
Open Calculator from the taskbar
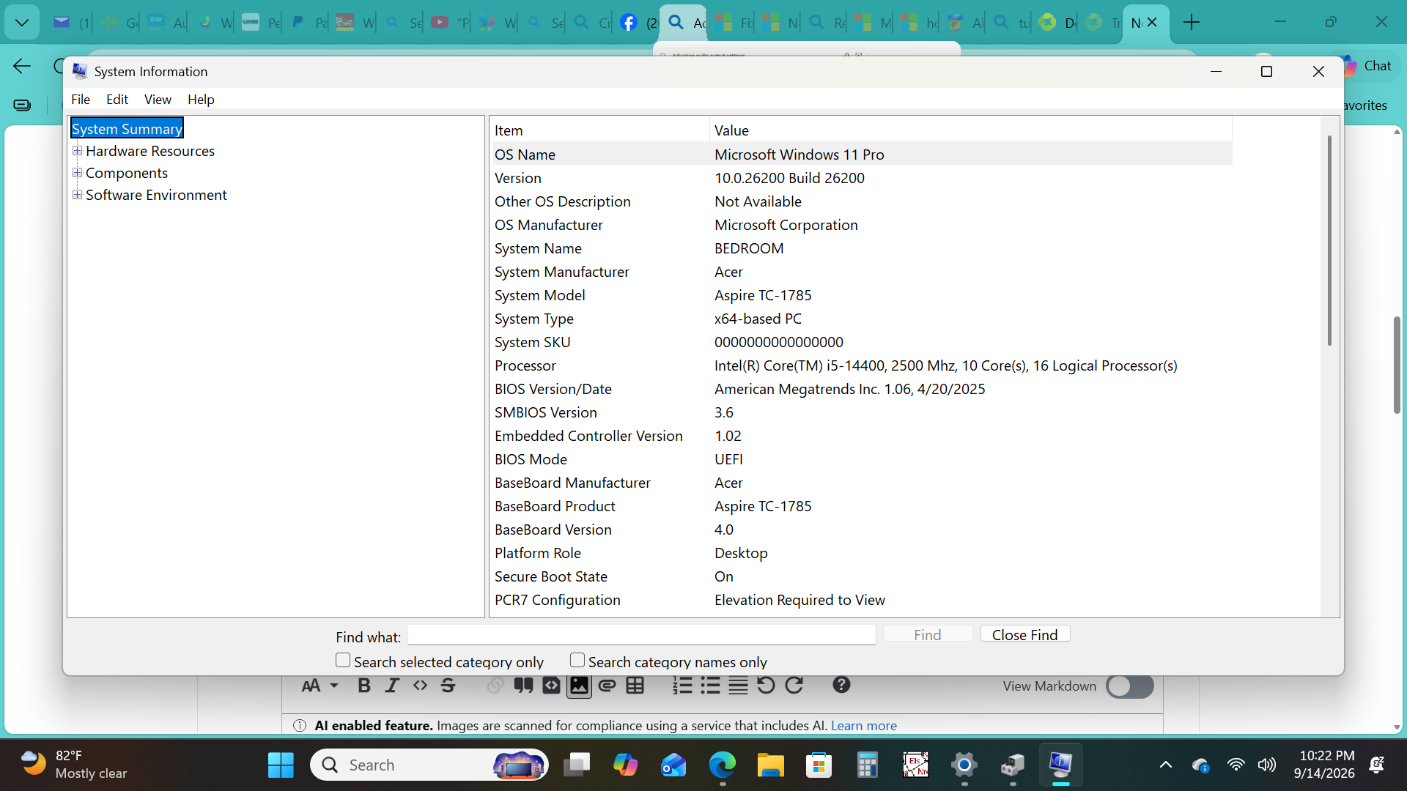pyautogui.click(x=867, y=765)
